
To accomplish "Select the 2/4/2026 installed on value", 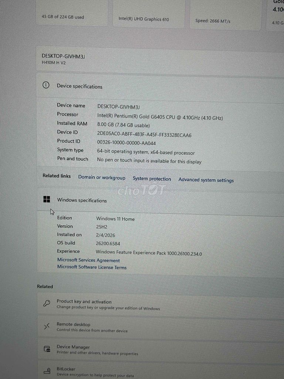I will click(x=105, y=235).
